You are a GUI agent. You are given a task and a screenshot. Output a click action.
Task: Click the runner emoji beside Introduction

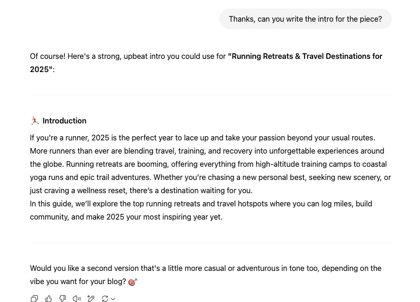click(x=35, y=121)
